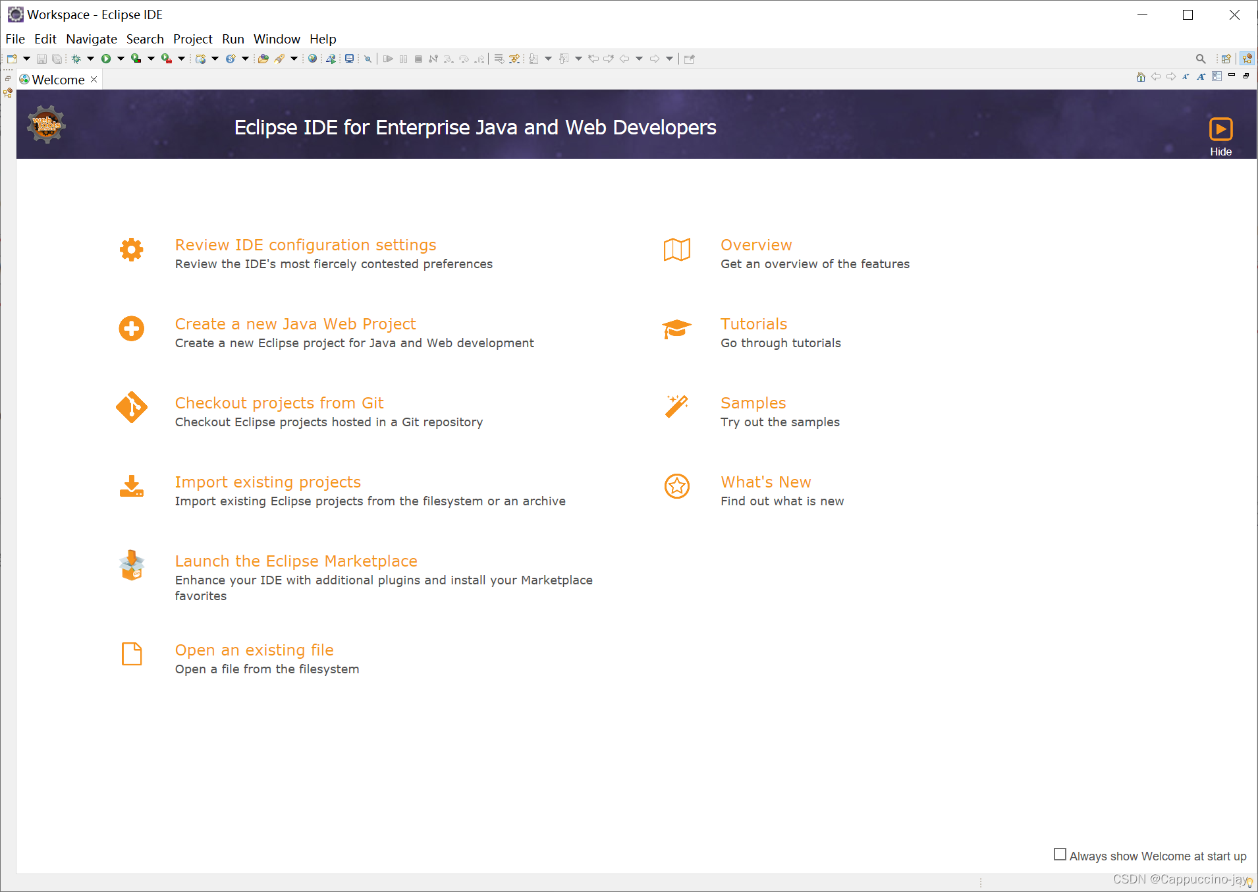The width and height of the screenshot is (1258, 892).
Task: Click Create a new Java Web Project
Action: [x=295, y=324]
